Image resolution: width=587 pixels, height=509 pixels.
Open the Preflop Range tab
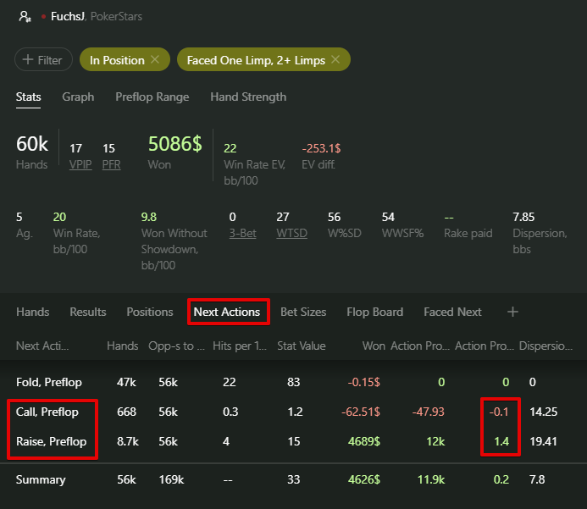(x=152, y=97)
